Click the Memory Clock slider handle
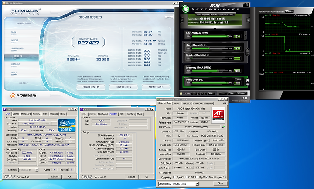This screenshot has height=189, width=314. 218,71
